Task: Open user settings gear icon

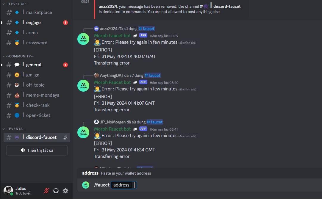Action: (65, 191)
